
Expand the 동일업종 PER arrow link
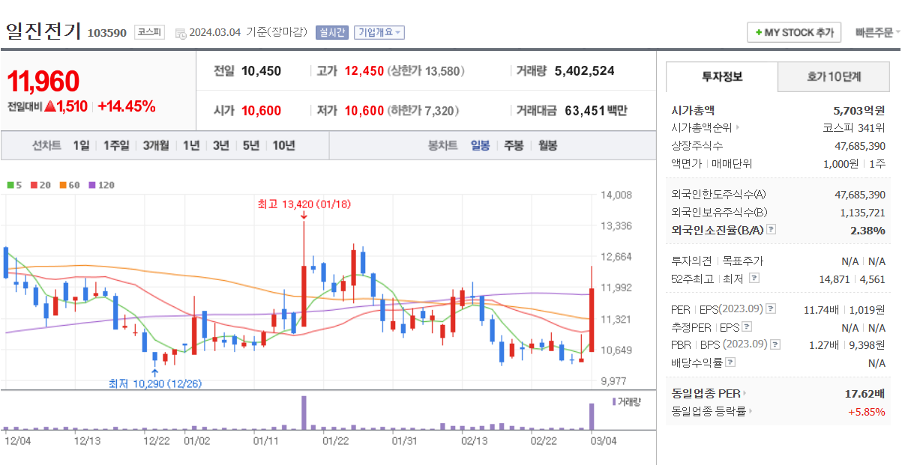pos(745,393)
